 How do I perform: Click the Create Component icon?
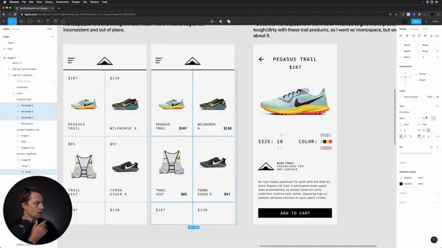[212, 21]
